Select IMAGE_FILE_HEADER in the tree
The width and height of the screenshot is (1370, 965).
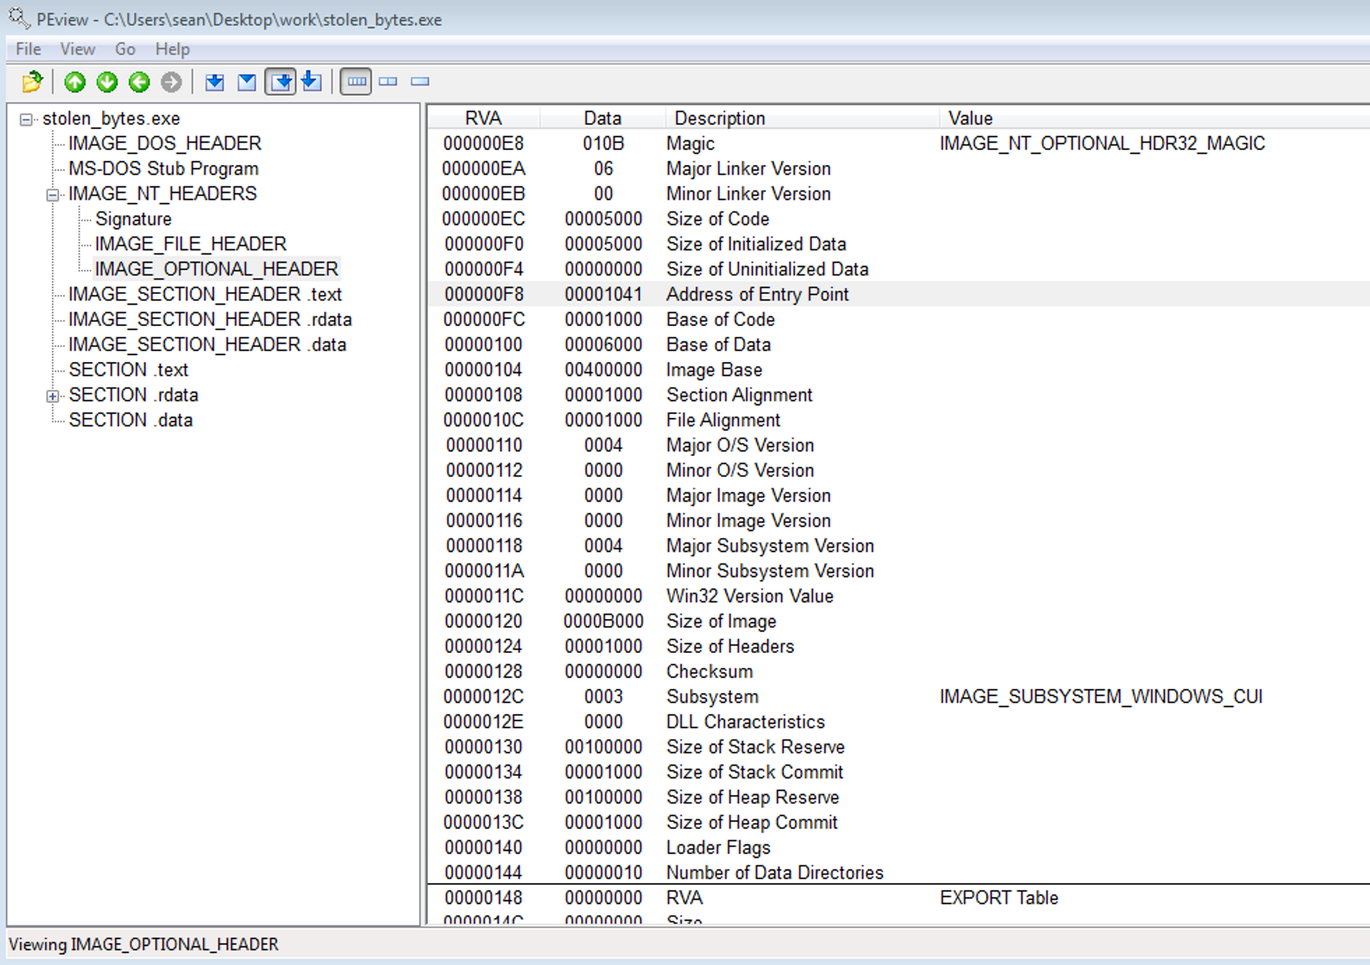191,244
